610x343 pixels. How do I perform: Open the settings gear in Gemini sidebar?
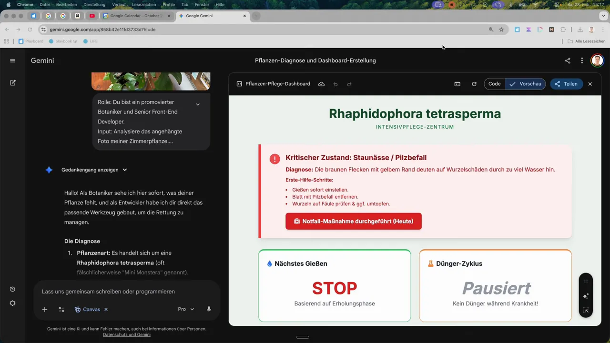click(x=12, y=303)
